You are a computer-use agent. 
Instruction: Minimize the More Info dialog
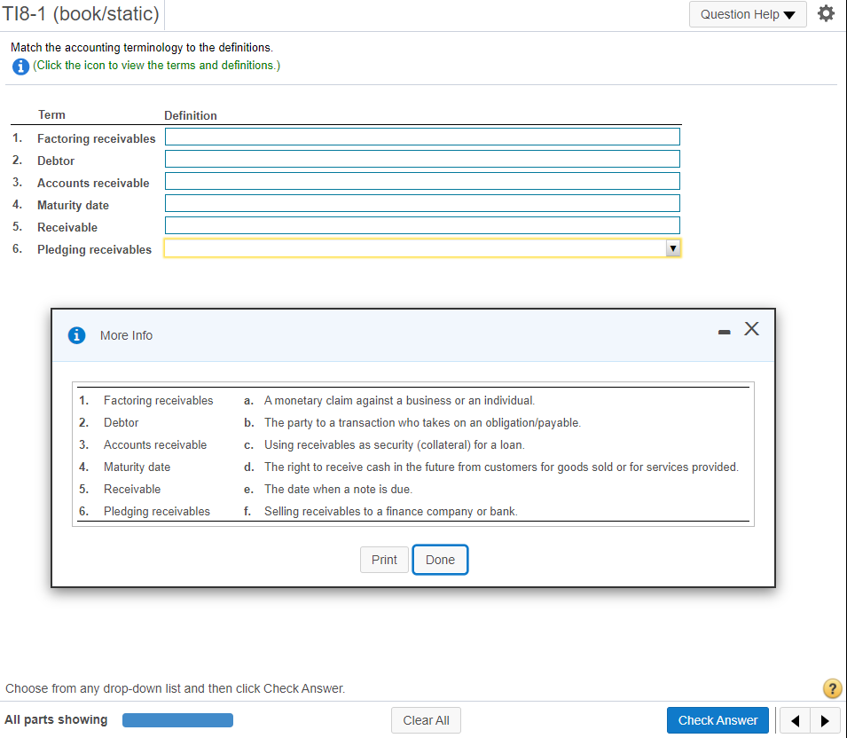point(724,332)
